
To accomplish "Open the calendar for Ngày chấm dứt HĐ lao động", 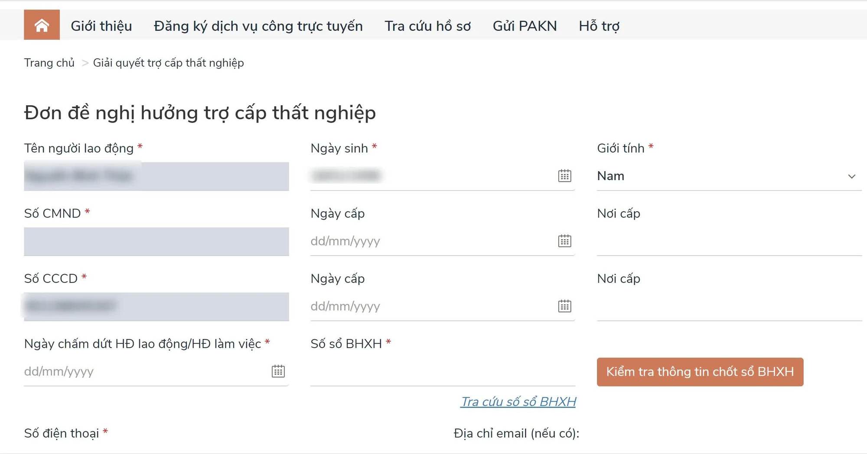I will click(279, 371).
